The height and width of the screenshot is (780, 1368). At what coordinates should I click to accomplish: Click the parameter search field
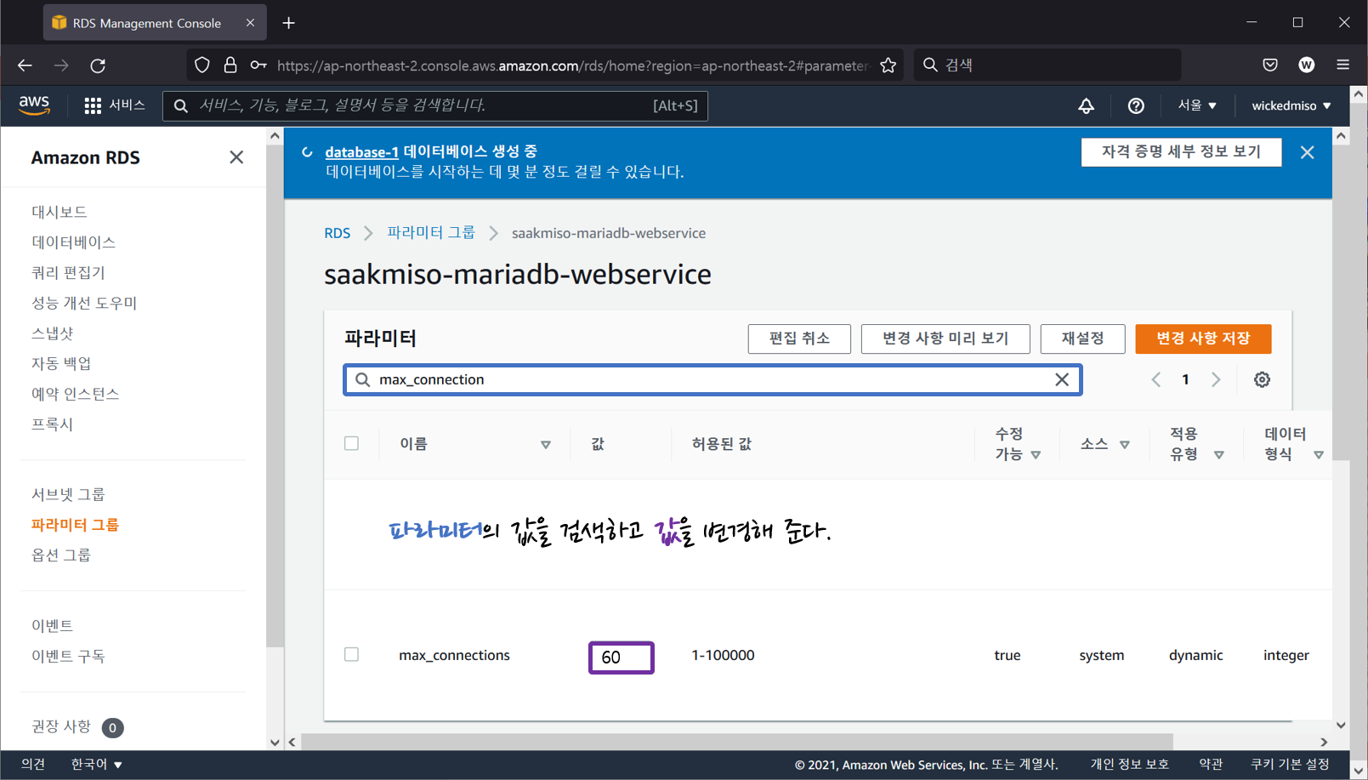pos(712,379)
